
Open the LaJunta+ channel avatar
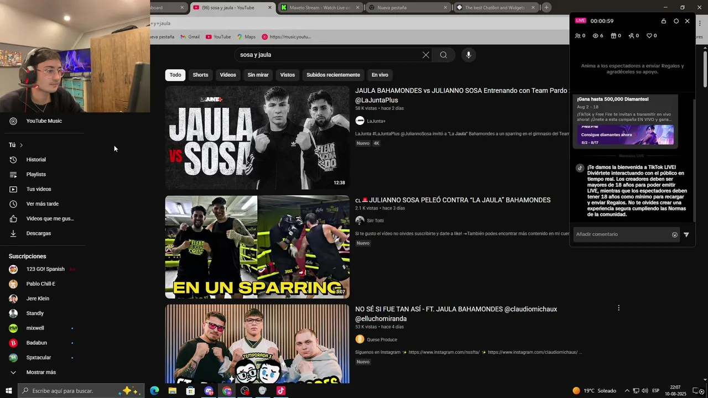point(360,121)
